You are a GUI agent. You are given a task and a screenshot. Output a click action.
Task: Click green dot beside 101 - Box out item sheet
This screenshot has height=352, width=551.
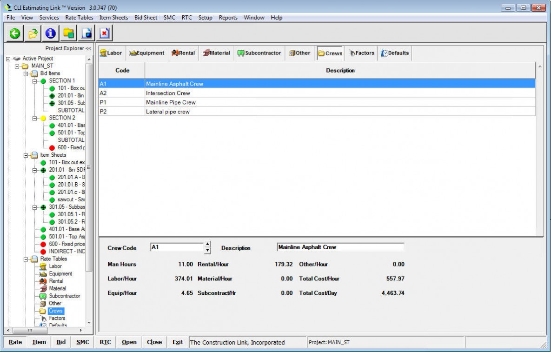coord(43,163)
